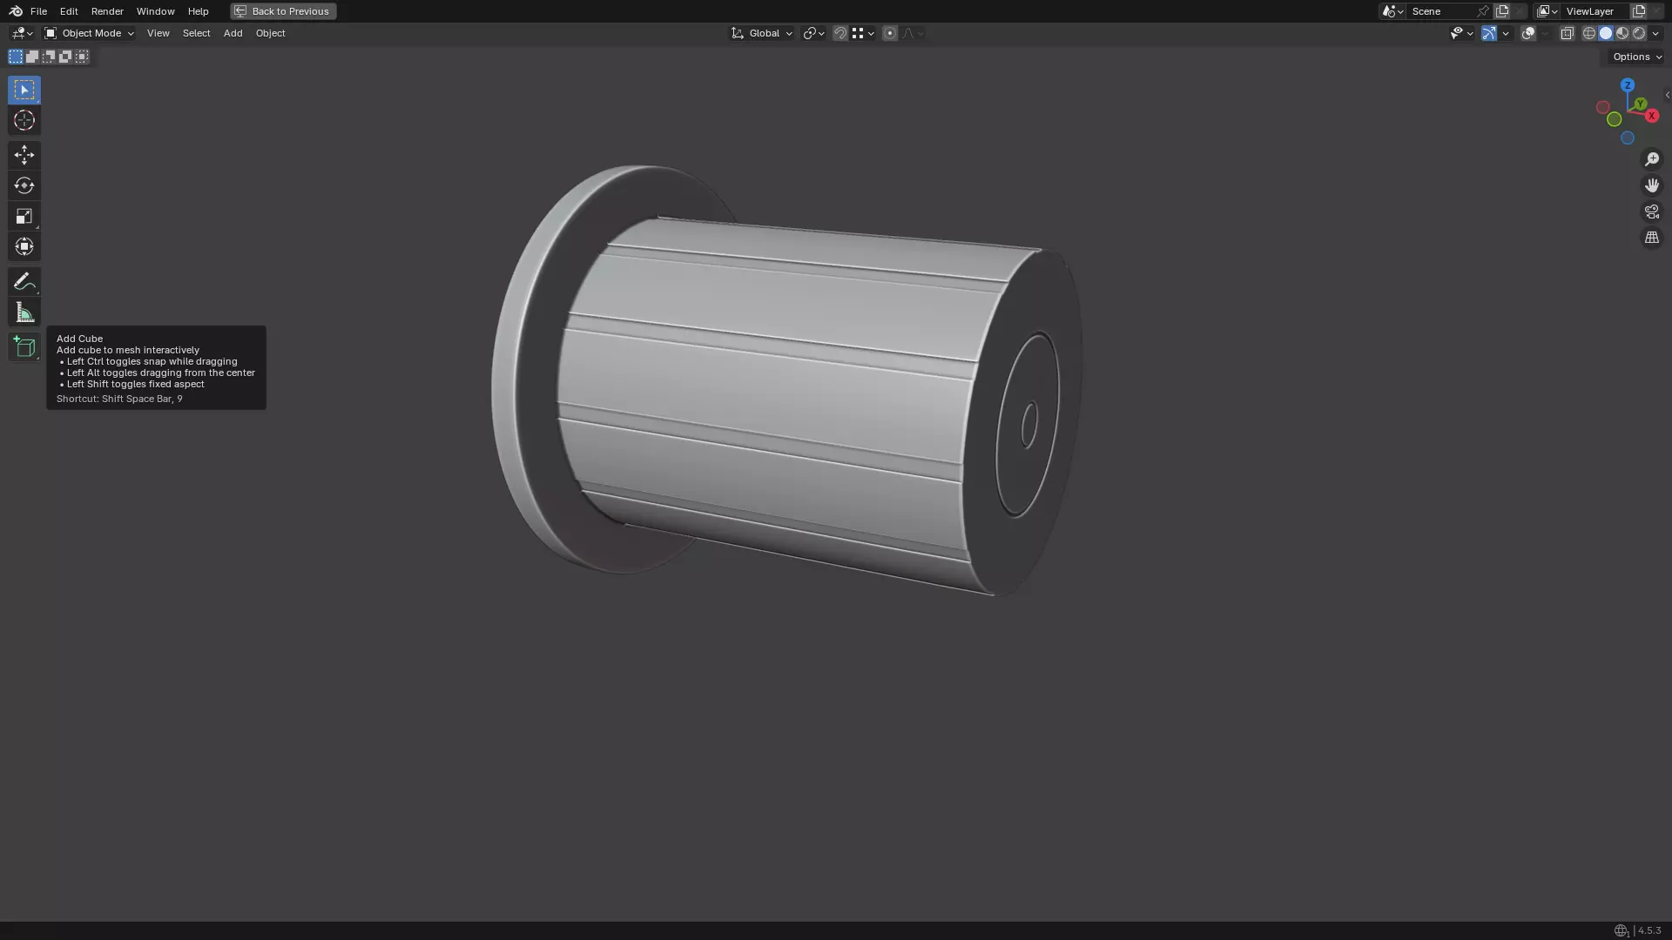Toggle X-ray display mode
The height and width of the screenshot is (940, 1672).
point(1567,33)
